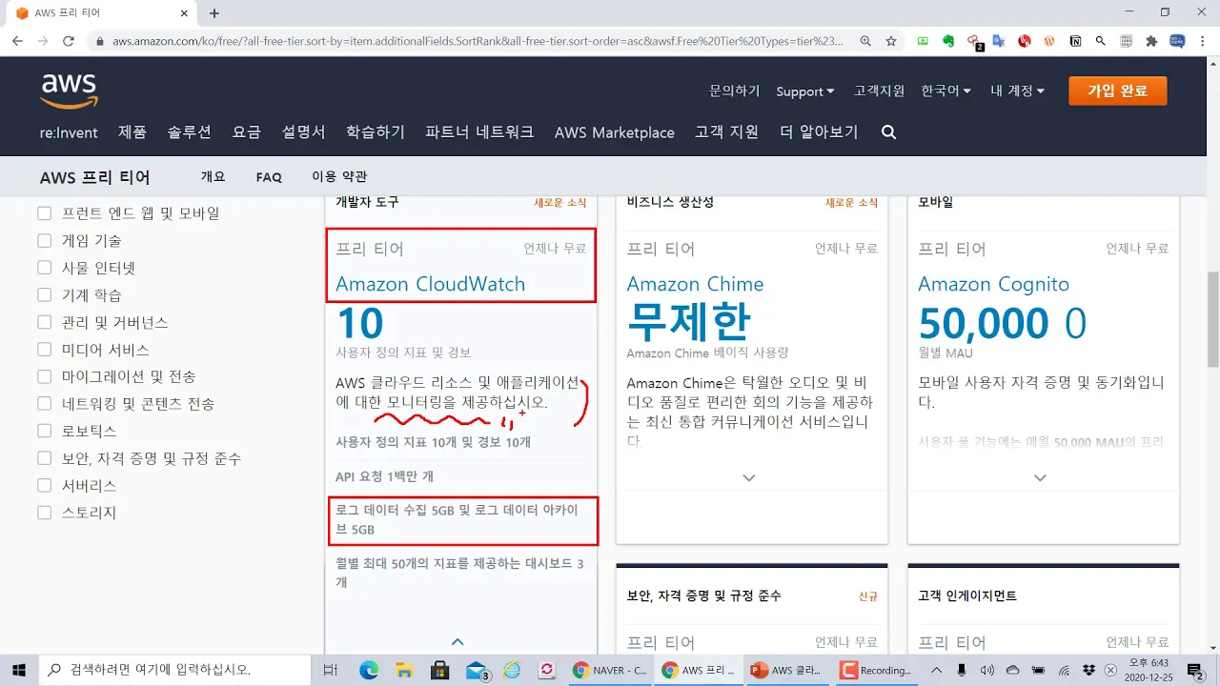Open the Support dropdown
Screen dimensions: 1220x686
805,91
